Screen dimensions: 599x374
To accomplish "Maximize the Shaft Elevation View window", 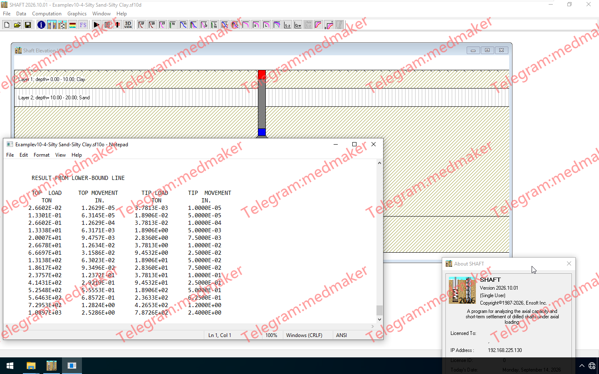I will click(487, 50).
